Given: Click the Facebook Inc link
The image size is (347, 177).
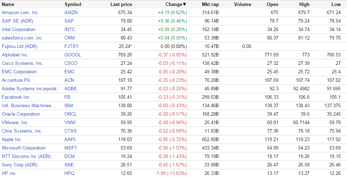Looking at the screenshot, I should [16, 97].
